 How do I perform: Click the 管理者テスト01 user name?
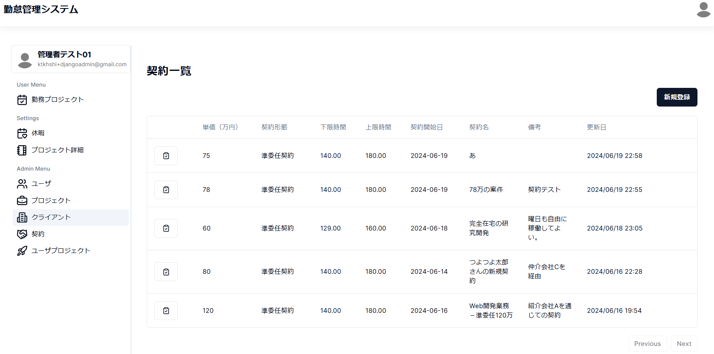(64, 54)
